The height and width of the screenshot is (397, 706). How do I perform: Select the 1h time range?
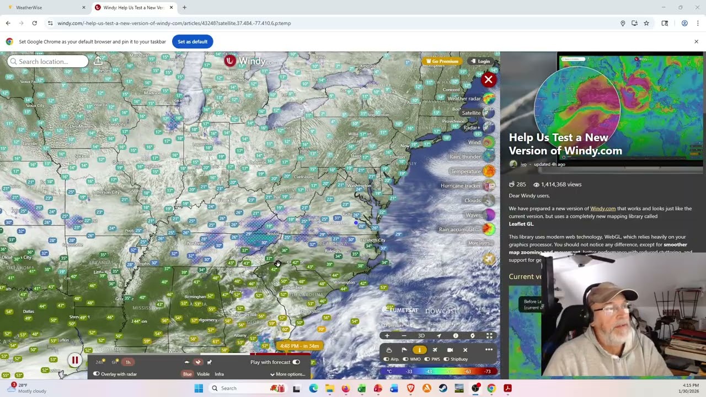pyautogui.click(x=128, y=362)
